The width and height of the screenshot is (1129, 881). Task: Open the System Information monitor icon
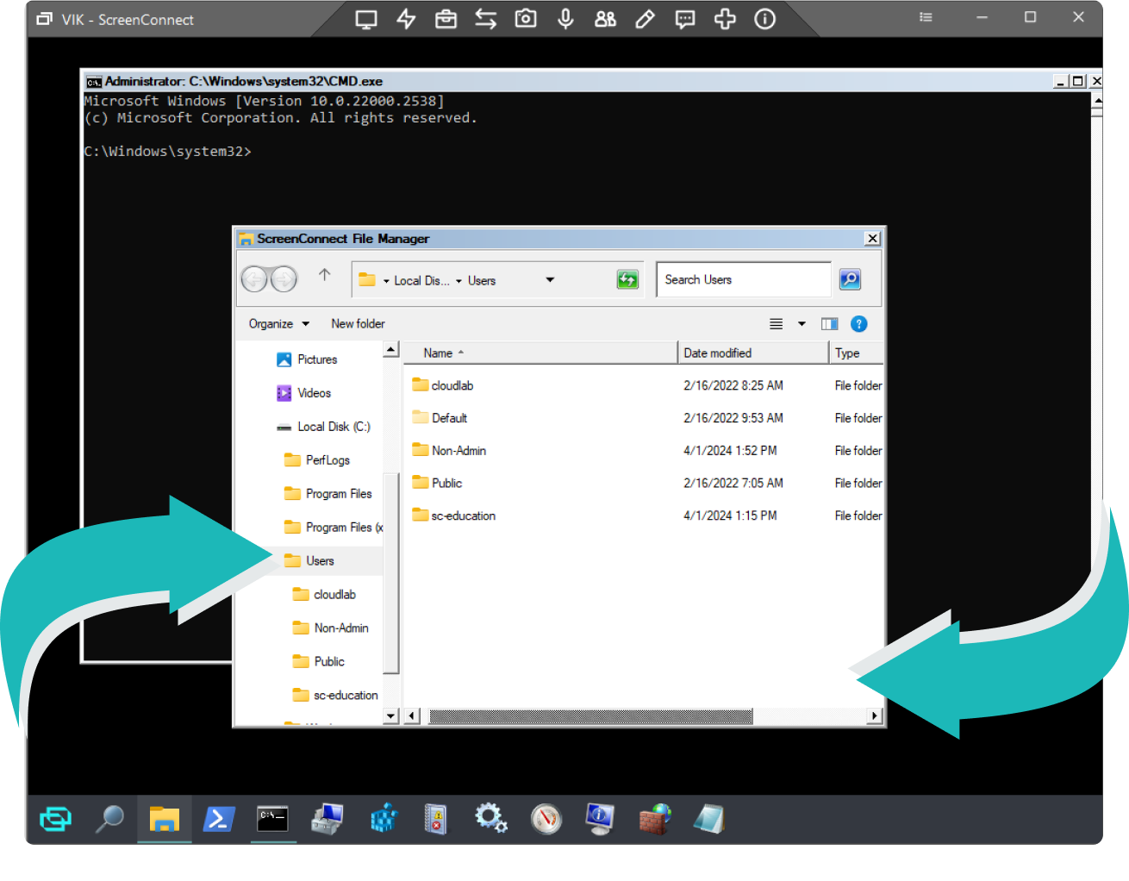[600, 818]
